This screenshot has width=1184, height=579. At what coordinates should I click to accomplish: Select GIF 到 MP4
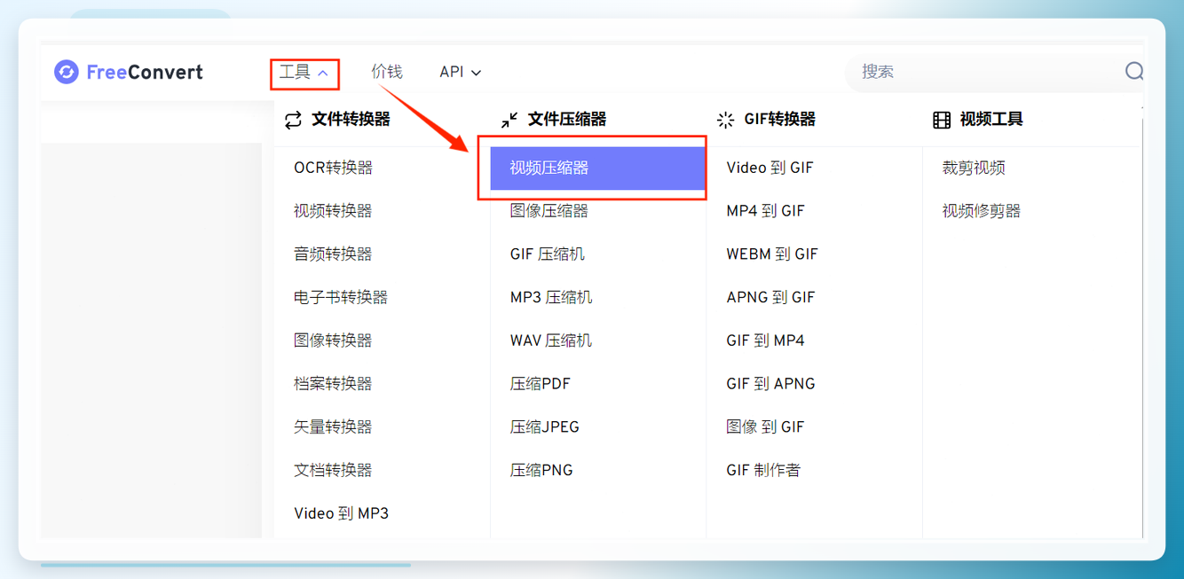pyautogui.click(x=765, y=340)
